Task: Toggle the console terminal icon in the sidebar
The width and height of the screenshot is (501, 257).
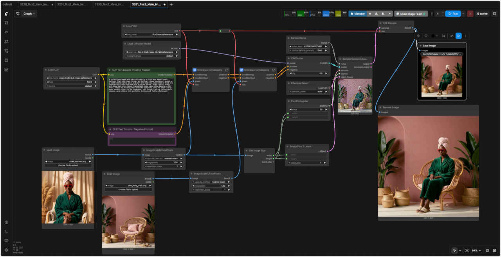Action: [6, 231]
